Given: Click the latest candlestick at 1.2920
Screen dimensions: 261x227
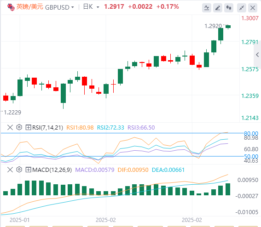Looking at the screenshot, I should click(x=228, y=27).
